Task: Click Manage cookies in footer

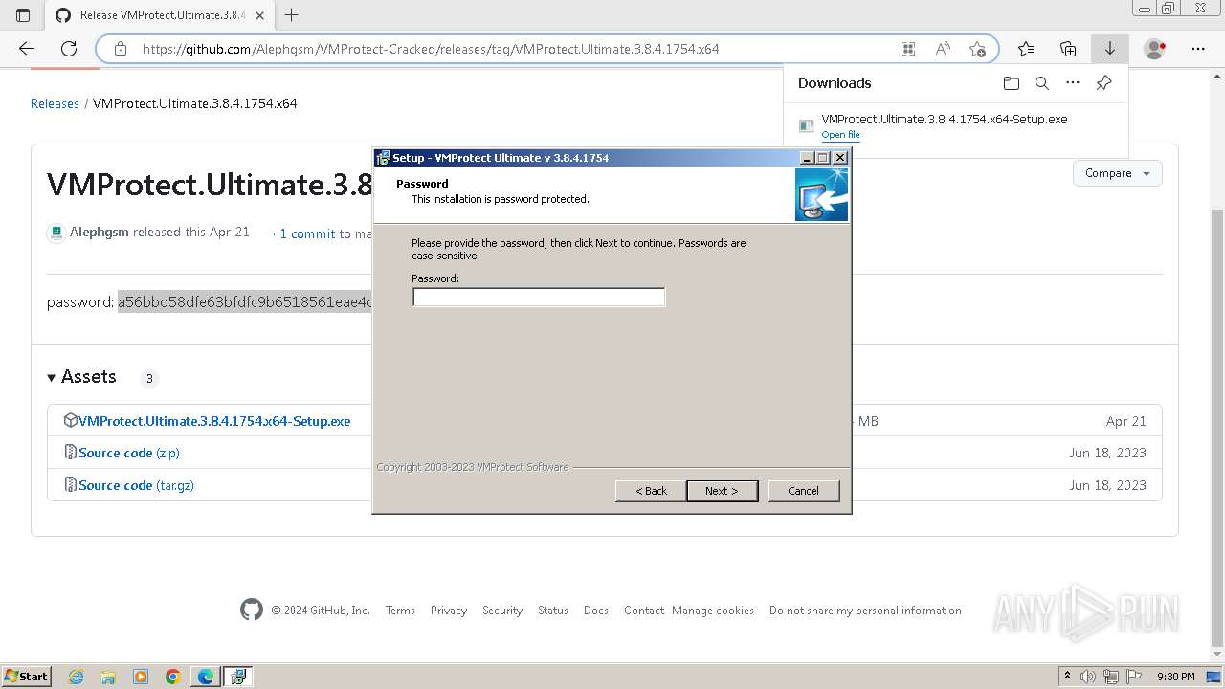Action: (x=713, y=611)
